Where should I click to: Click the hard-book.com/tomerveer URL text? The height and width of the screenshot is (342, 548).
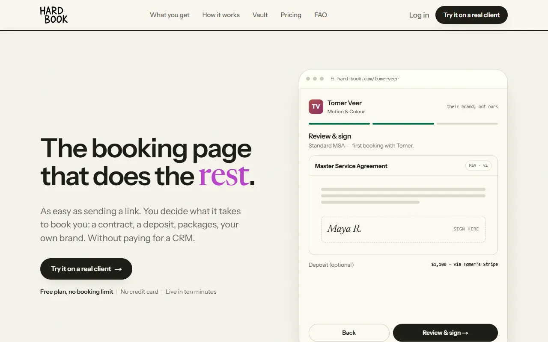(368, 79)
